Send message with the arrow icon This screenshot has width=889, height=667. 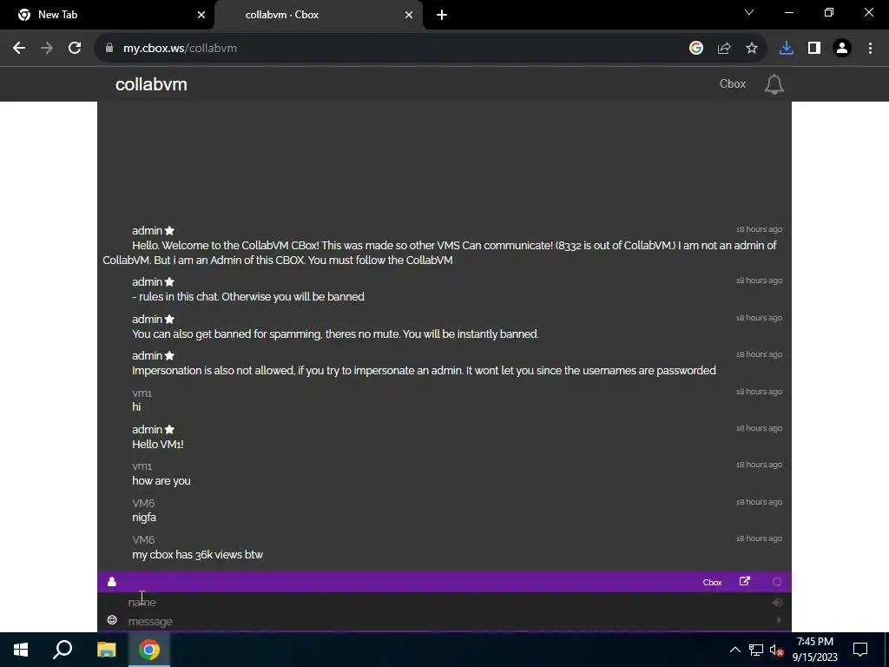779,620
